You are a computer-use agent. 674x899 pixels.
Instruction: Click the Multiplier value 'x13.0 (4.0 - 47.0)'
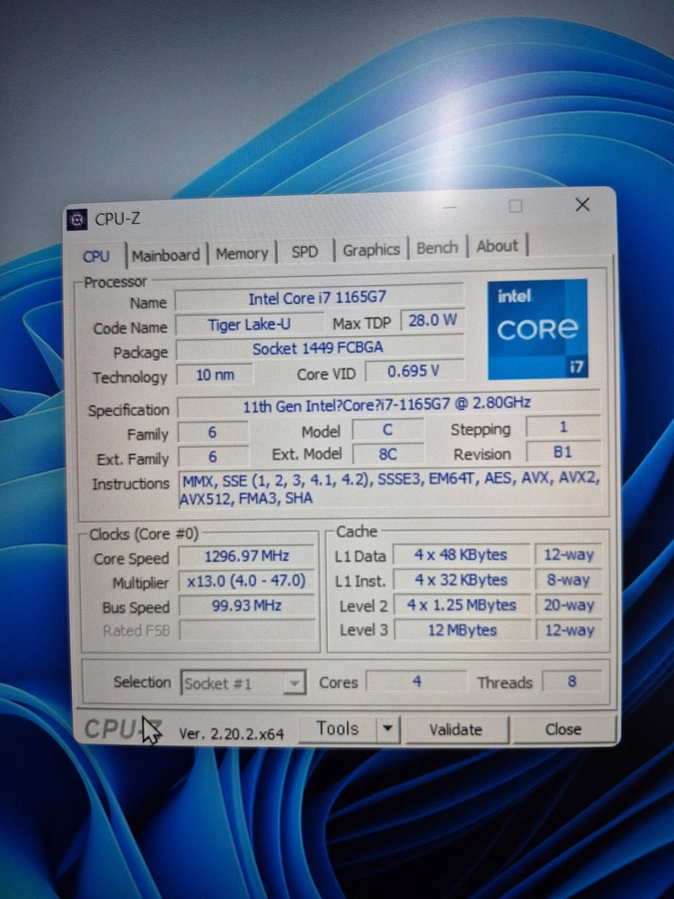247,581
